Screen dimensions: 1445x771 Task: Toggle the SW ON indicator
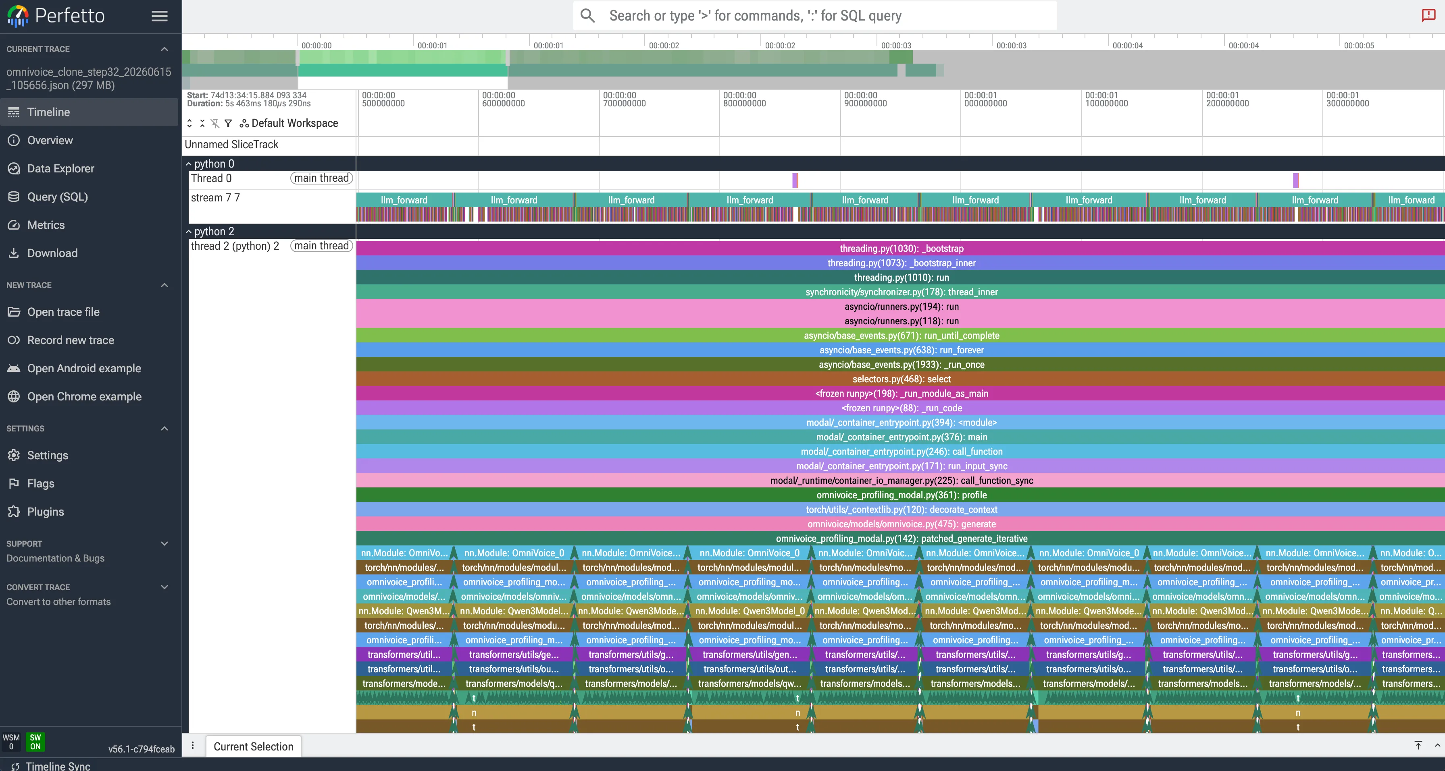(35, 742)
